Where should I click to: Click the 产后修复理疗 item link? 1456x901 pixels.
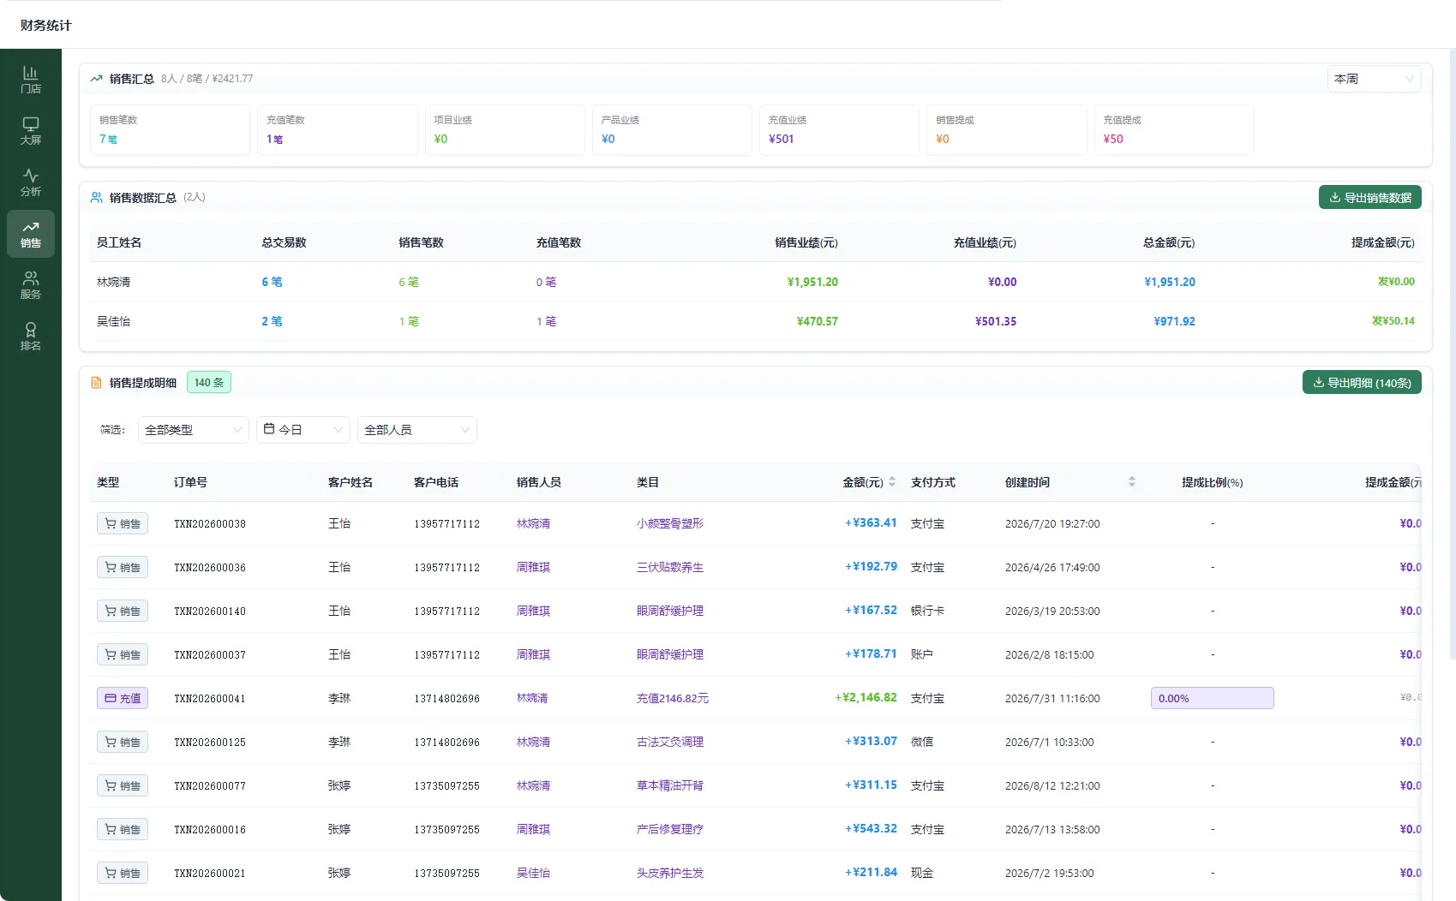670,829
